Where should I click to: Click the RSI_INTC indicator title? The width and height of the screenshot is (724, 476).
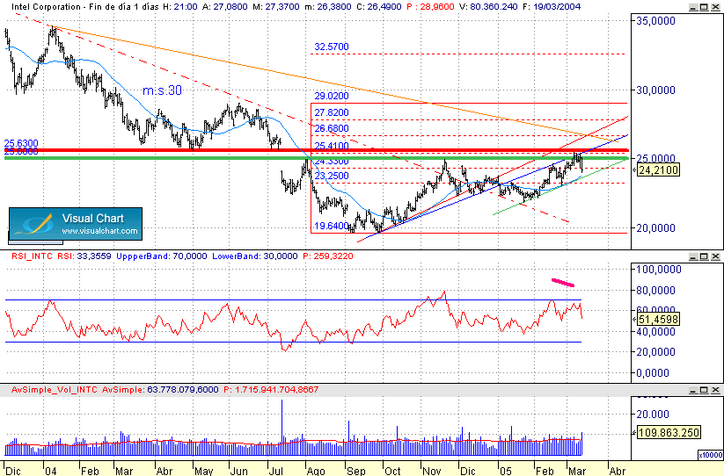[x=32, y=256]
